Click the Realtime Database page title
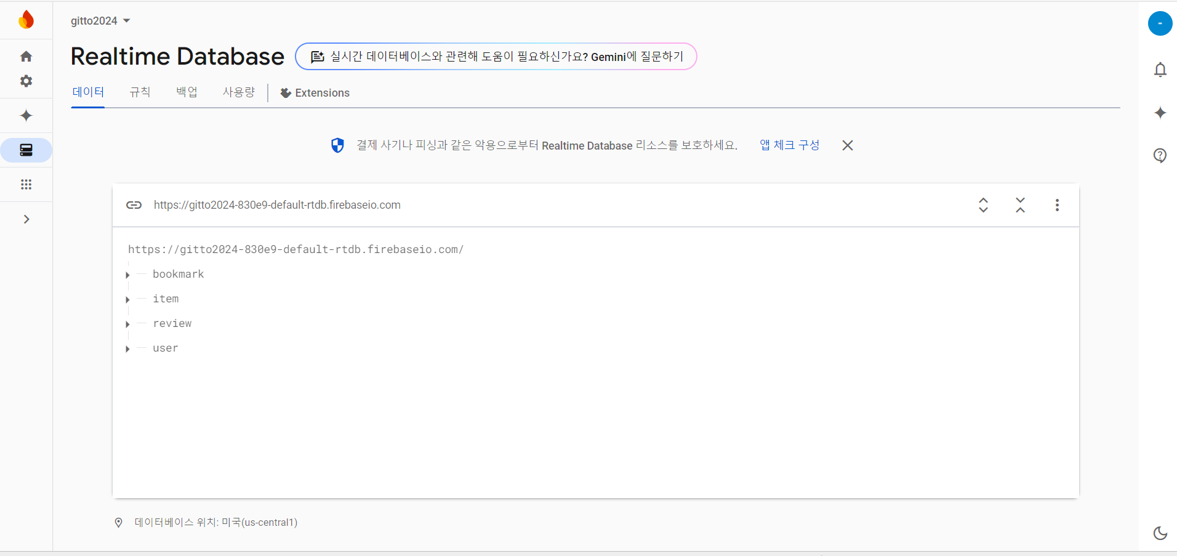 click(x=177, y=57)
